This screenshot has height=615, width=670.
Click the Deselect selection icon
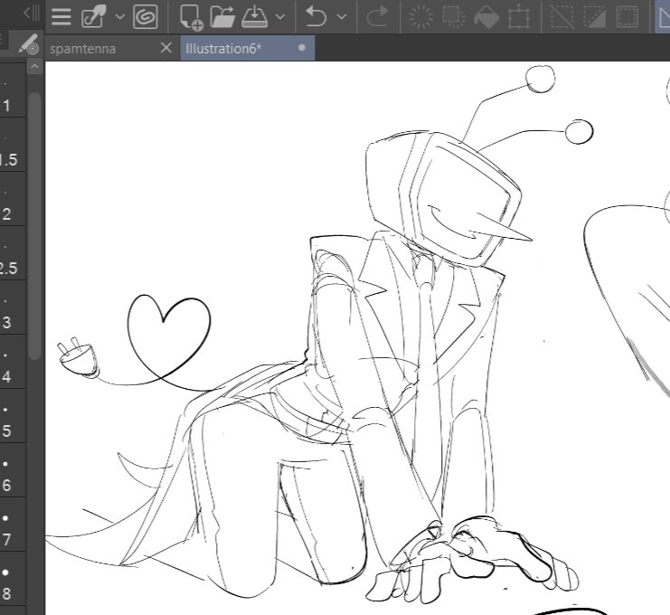click(x=562, y=16)
